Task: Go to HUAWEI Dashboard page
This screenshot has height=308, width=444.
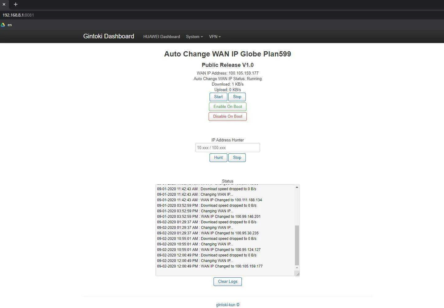Action: 162,37
